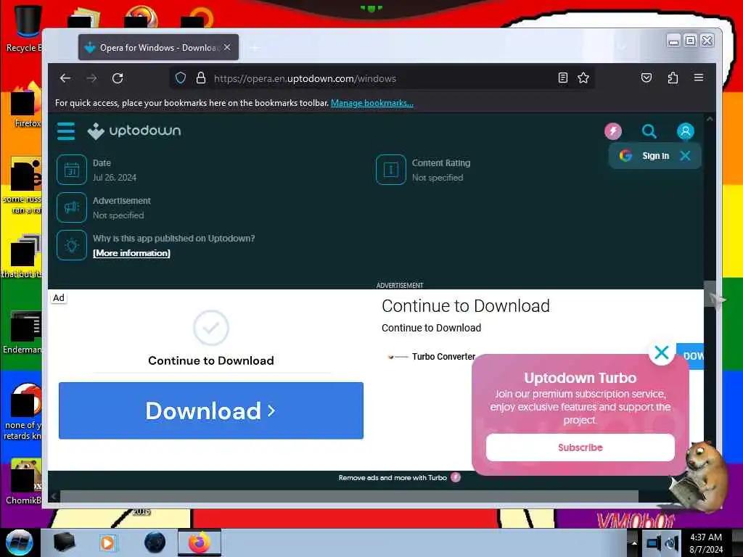The height and width of the screenshot is (557, 743).
Task: Click the pink Turbo lightning icon
Action: click(x=612, y=131)
